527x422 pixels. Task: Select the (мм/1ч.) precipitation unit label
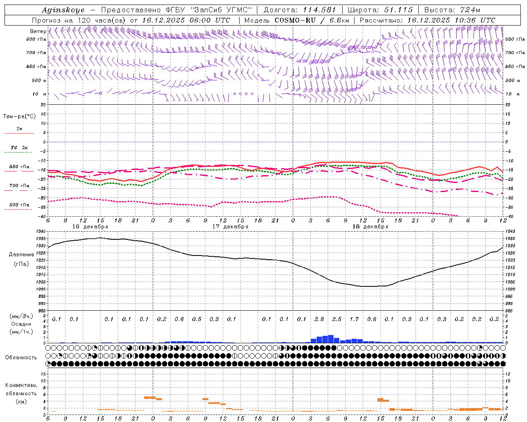click(21, 332)
